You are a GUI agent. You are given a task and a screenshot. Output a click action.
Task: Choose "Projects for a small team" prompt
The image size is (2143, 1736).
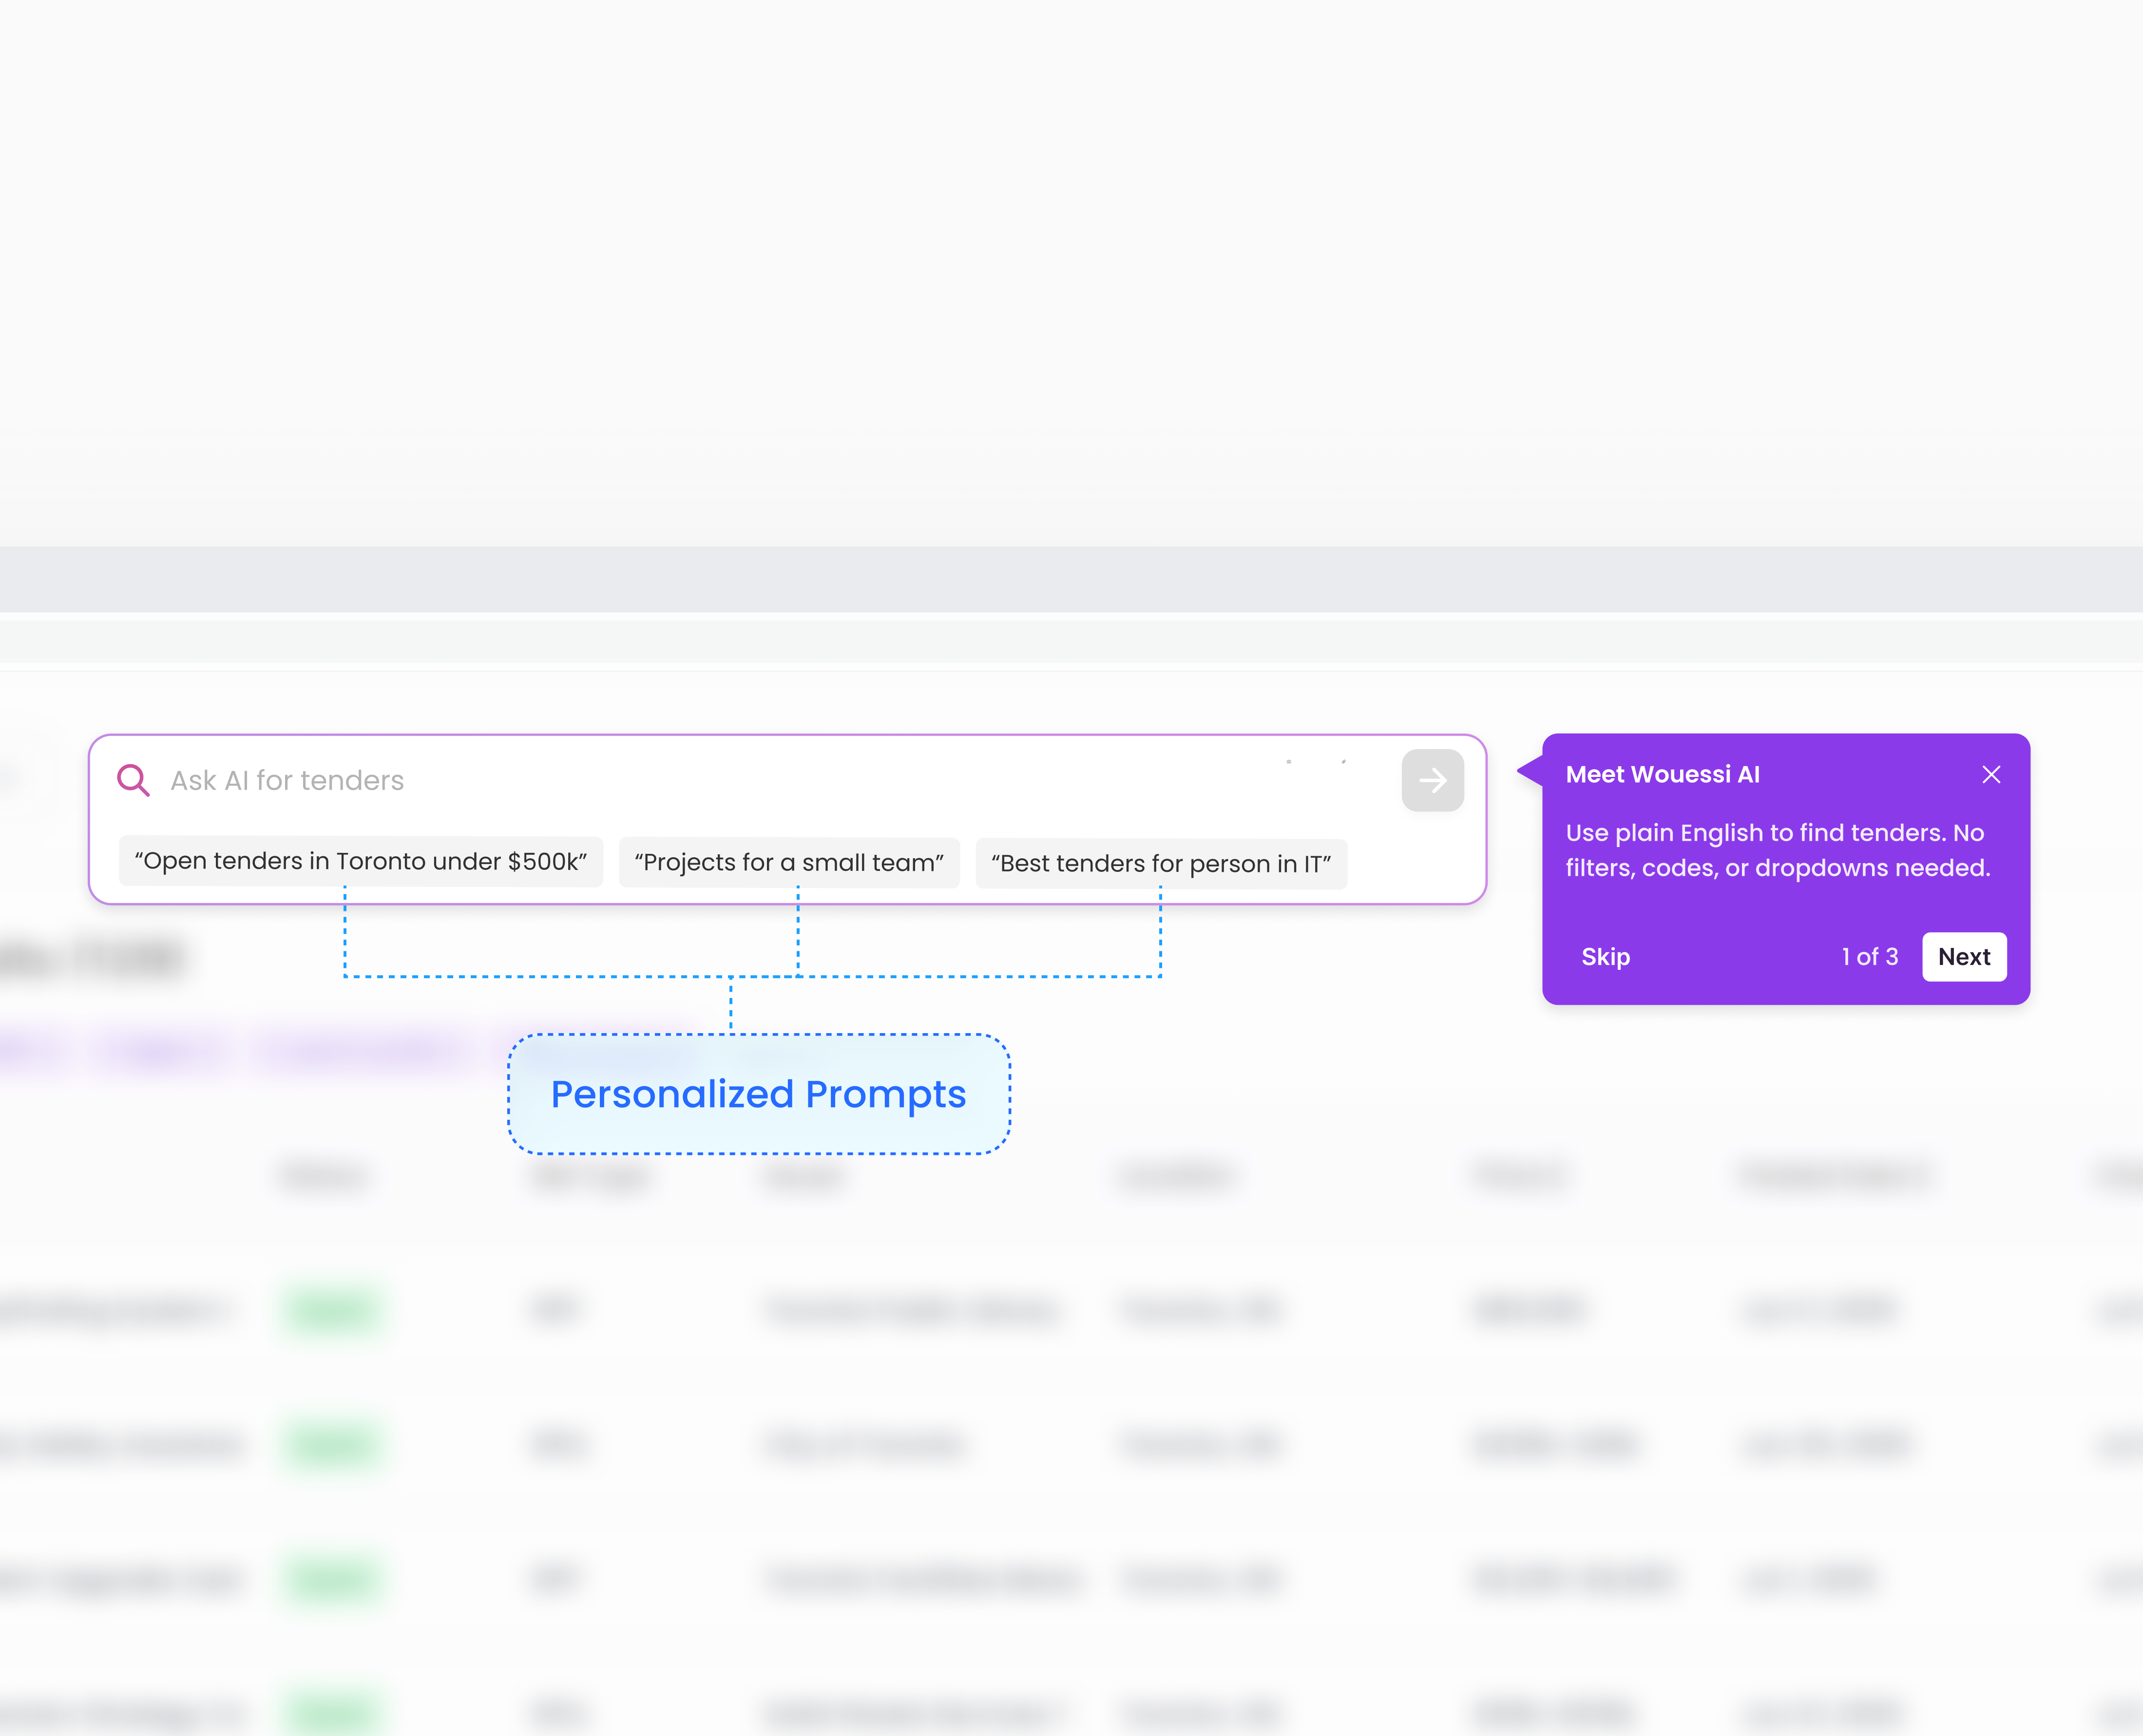788,862
